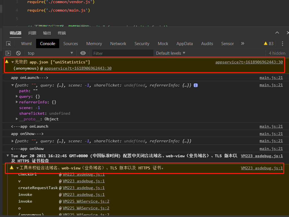
Task: Open VM223 asdebug.js:1 link on TLS warning
Action: click(x=262, y=168)
